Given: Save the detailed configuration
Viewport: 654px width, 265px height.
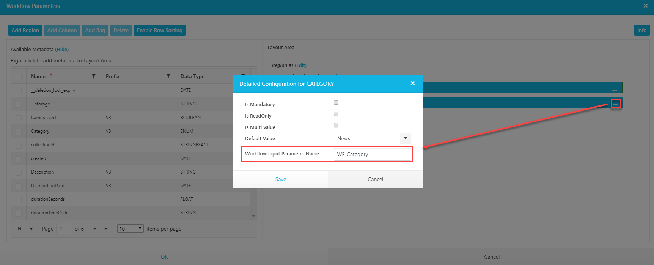Looking at the screenshot, I should [281, 179].
